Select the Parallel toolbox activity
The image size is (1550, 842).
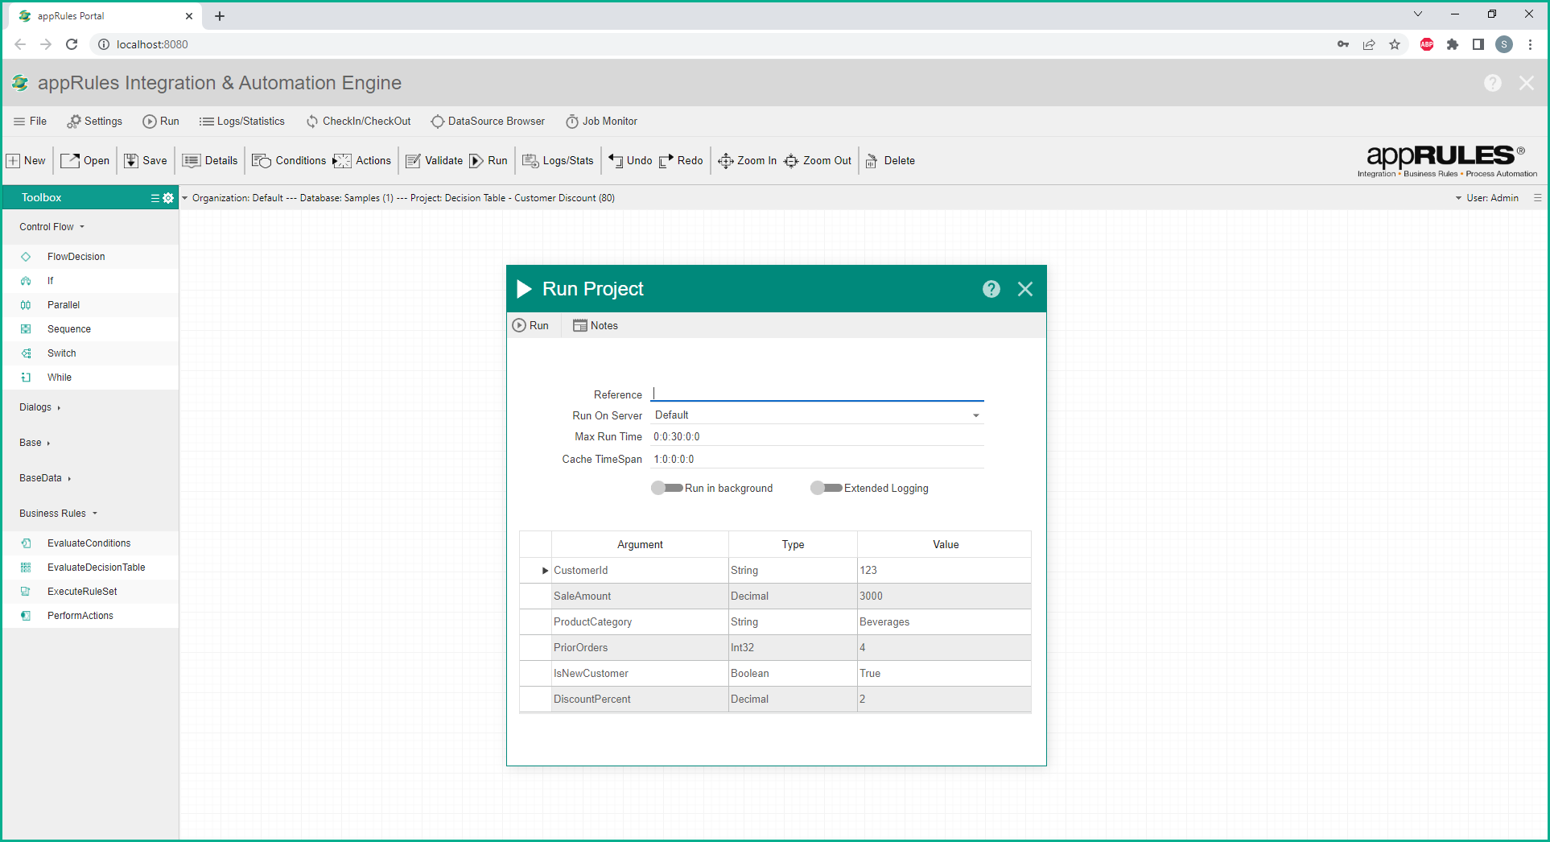coord(90,305)
